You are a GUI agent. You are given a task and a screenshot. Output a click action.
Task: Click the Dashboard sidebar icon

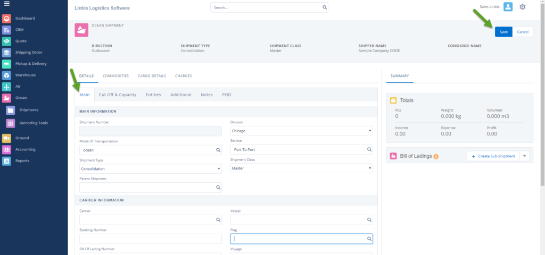pyautogui.click(x=6, y=19)
